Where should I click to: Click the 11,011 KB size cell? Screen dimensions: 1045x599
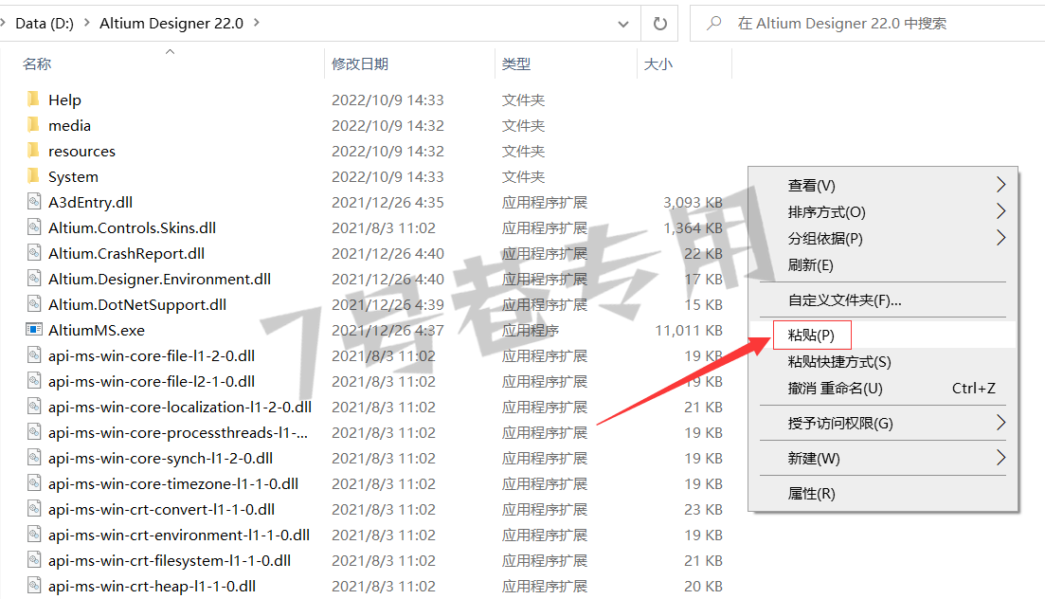(689, 330)
